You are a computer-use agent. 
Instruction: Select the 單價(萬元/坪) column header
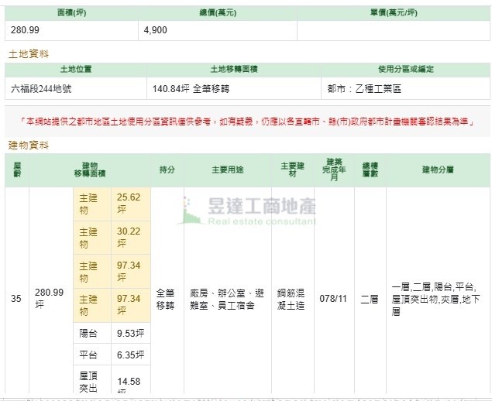click(393, 13)
